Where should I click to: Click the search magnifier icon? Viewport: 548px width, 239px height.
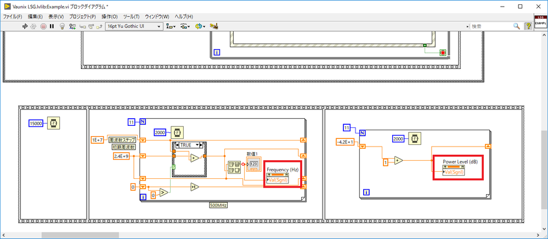516,26
